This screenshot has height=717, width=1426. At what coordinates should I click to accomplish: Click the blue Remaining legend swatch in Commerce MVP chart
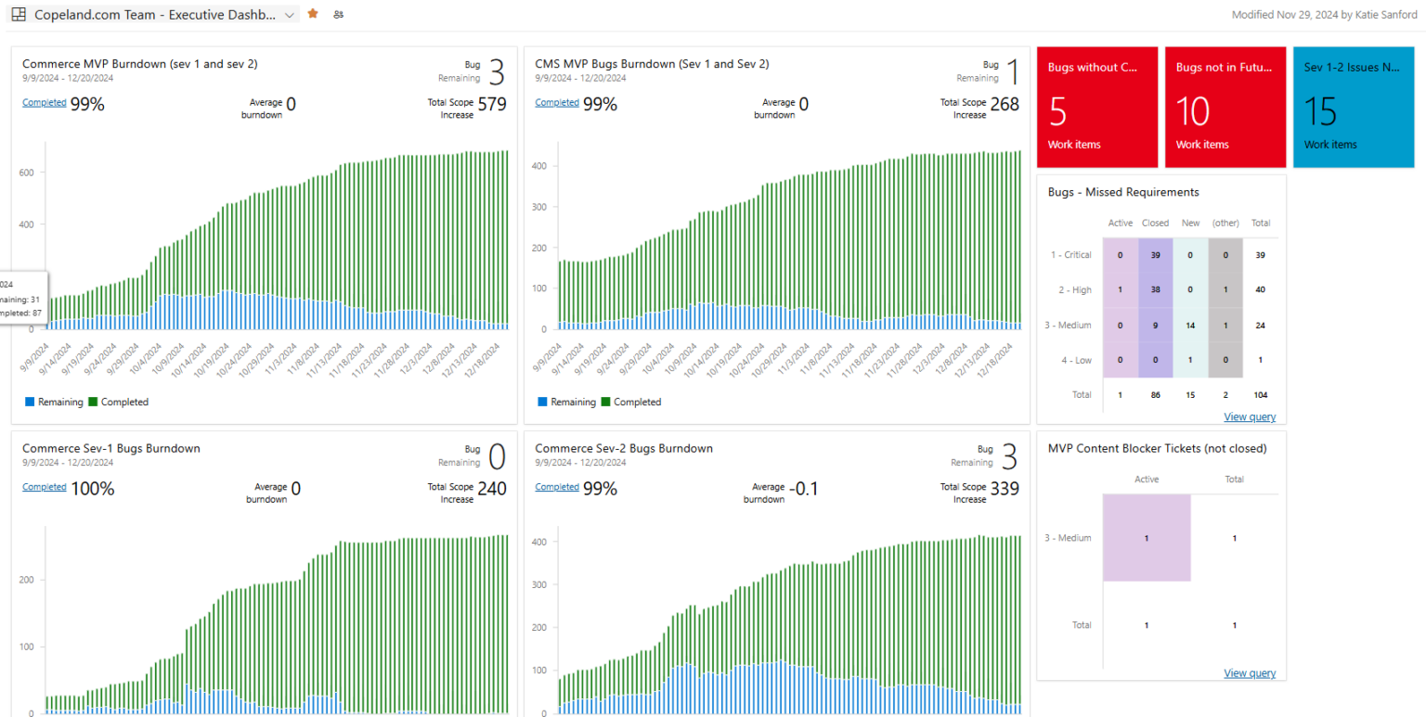coord(28,402)
